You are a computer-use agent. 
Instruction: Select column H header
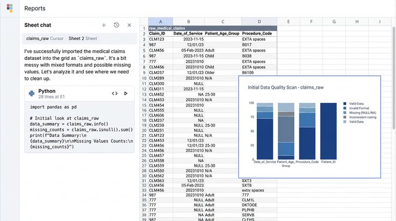tap(357, 21)
